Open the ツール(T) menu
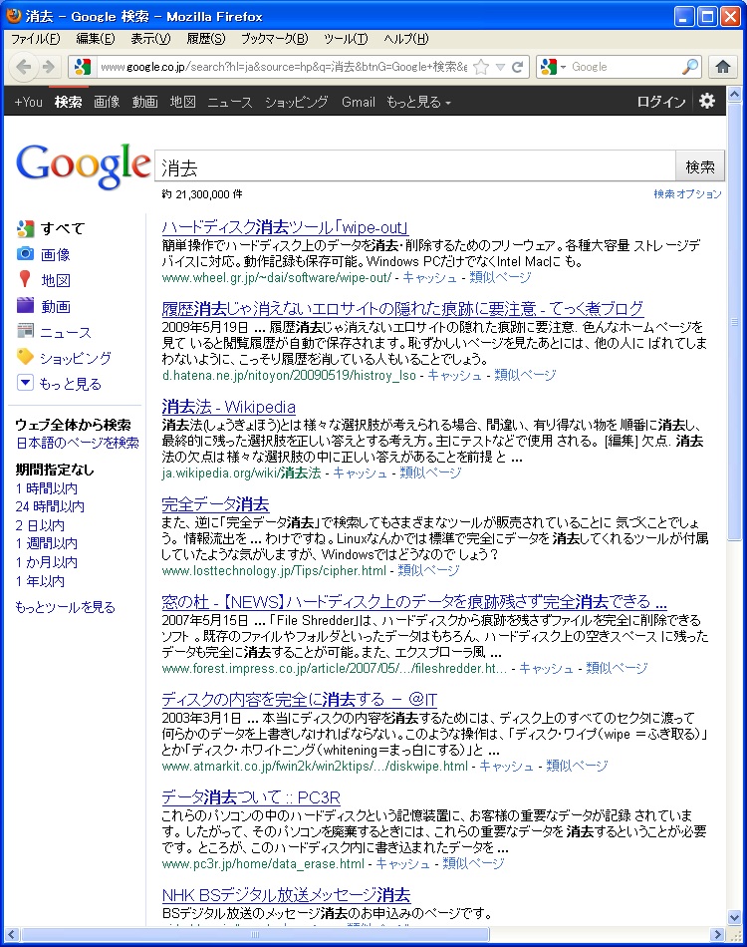 (x=346, y=39)
